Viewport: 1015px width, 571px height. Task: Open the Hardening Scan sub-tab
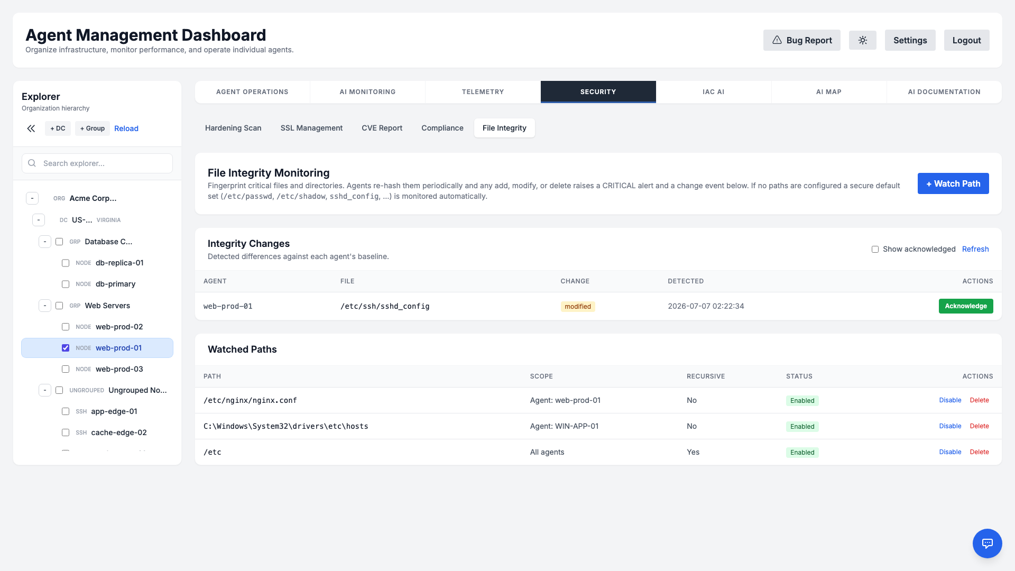233,128
